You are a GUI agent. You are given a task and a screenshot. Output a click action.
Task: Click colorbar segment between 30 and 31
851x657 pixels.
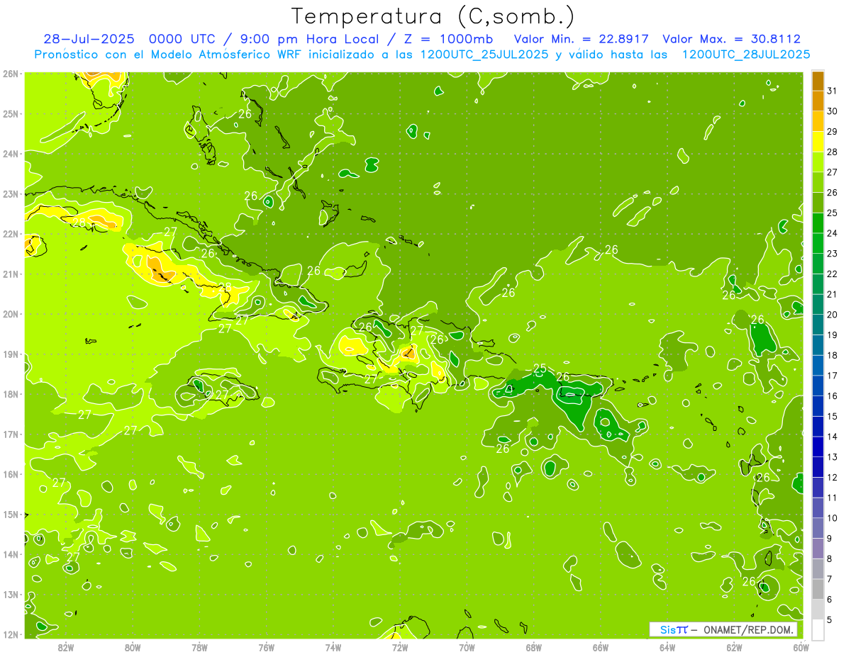click(x=818, y=101)
